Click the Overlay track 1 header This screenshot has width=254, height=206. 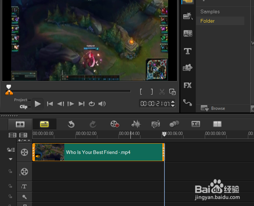pos(24,172)
